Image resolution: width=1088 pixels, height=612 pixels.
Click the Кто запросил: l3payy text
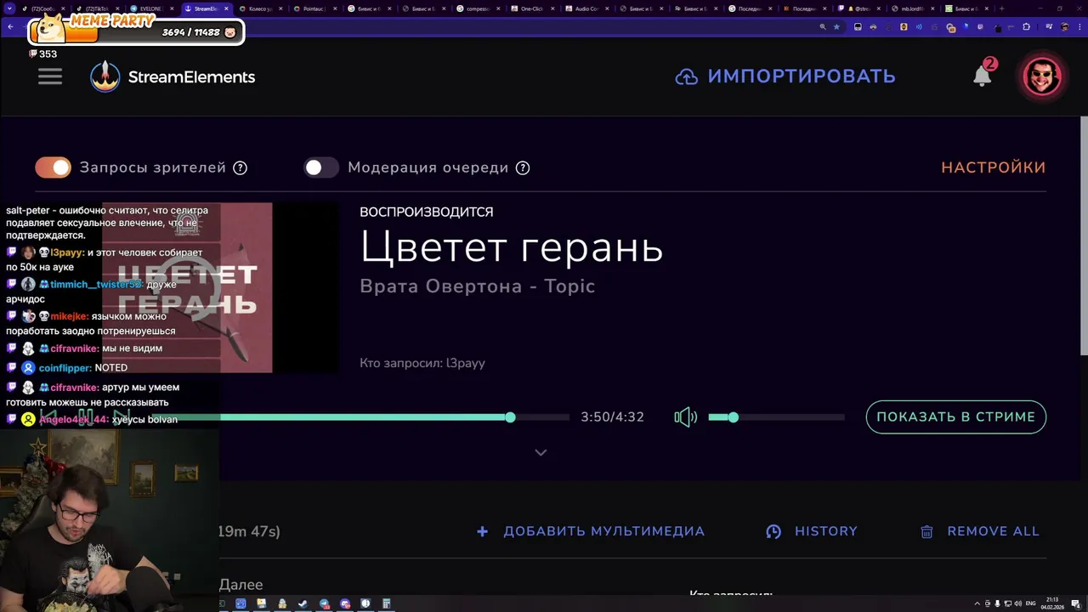coord(422,363)
